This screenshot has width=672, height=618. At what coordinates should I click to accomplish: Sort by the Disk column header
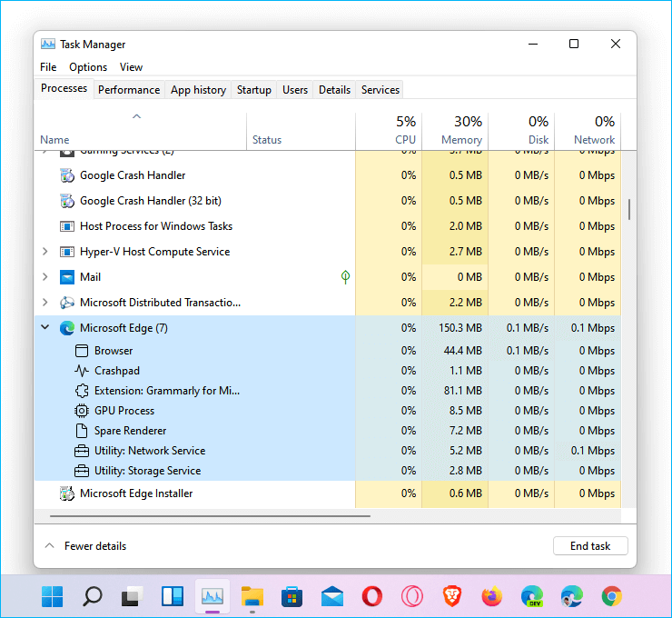(x=521, y=131)
